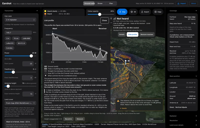200x128 pixels.
Task: Collapse the Coverage section
Action: coord(196,11)
